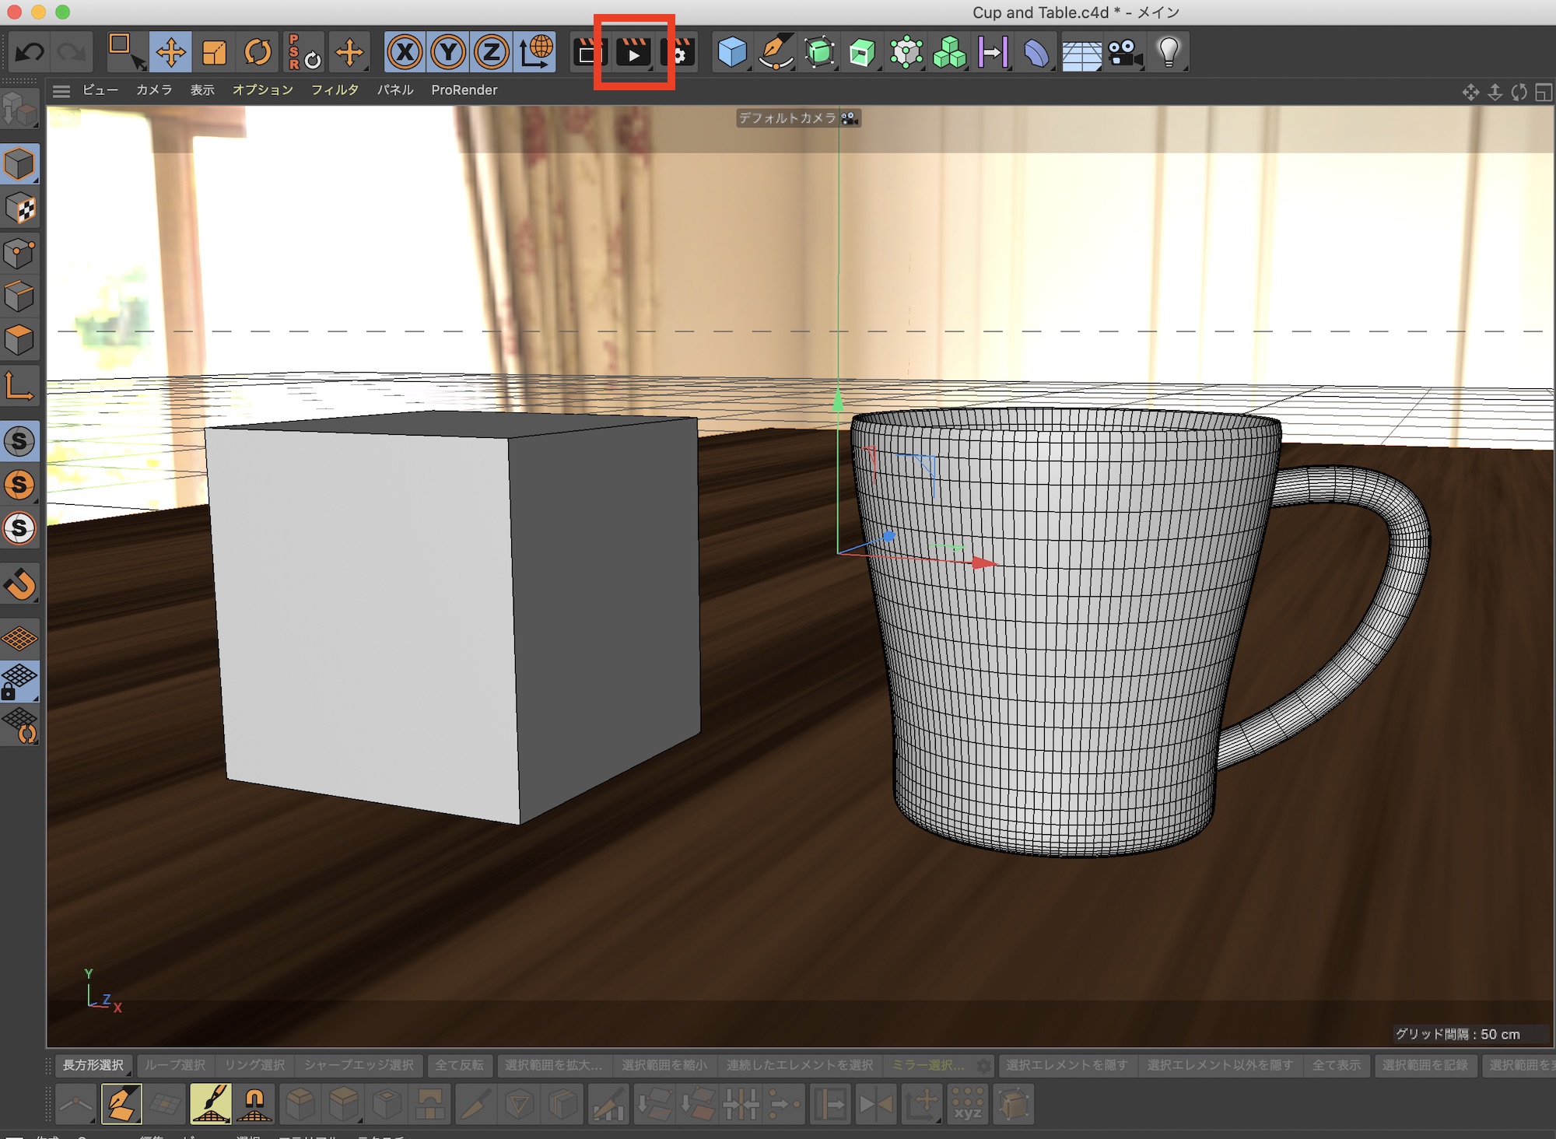This screenshot has width=1556, height=1139.
Task: Toggle the Y axis lock
Action: [x=448, y=53]
